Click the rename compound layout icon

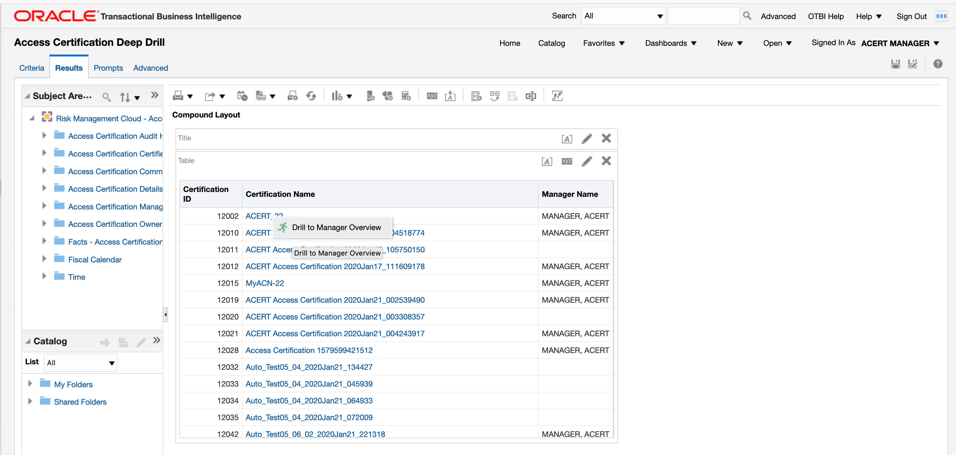tap(531, 96)
